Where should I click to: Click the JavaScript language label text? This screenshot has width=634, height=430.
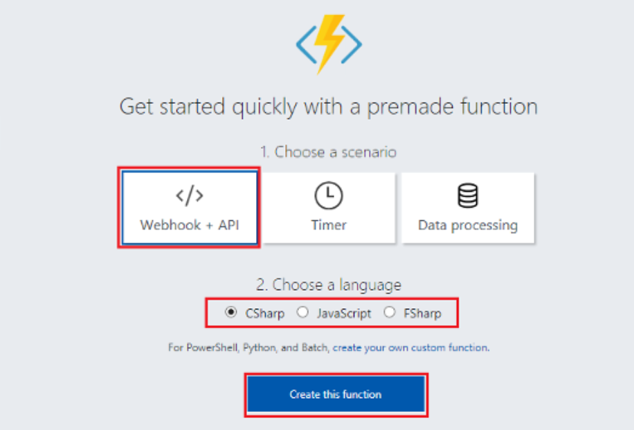(x=344, y=314)
